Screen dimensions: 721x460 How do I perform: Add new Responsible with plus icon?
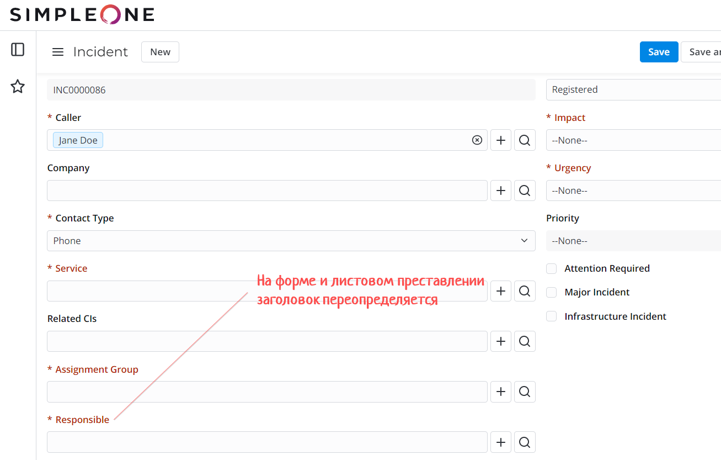501,442
